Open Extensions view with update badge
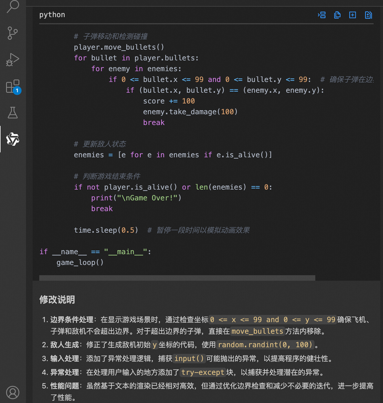The image size is (383, 403). pyautogui.click(x=13, y=86)
